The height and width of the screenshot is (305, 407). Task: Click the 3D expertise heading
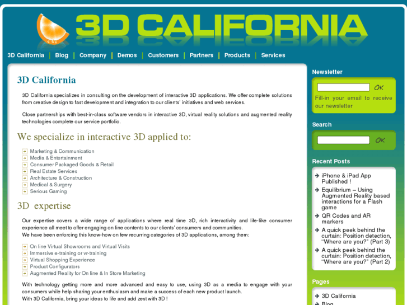(44, 206)
